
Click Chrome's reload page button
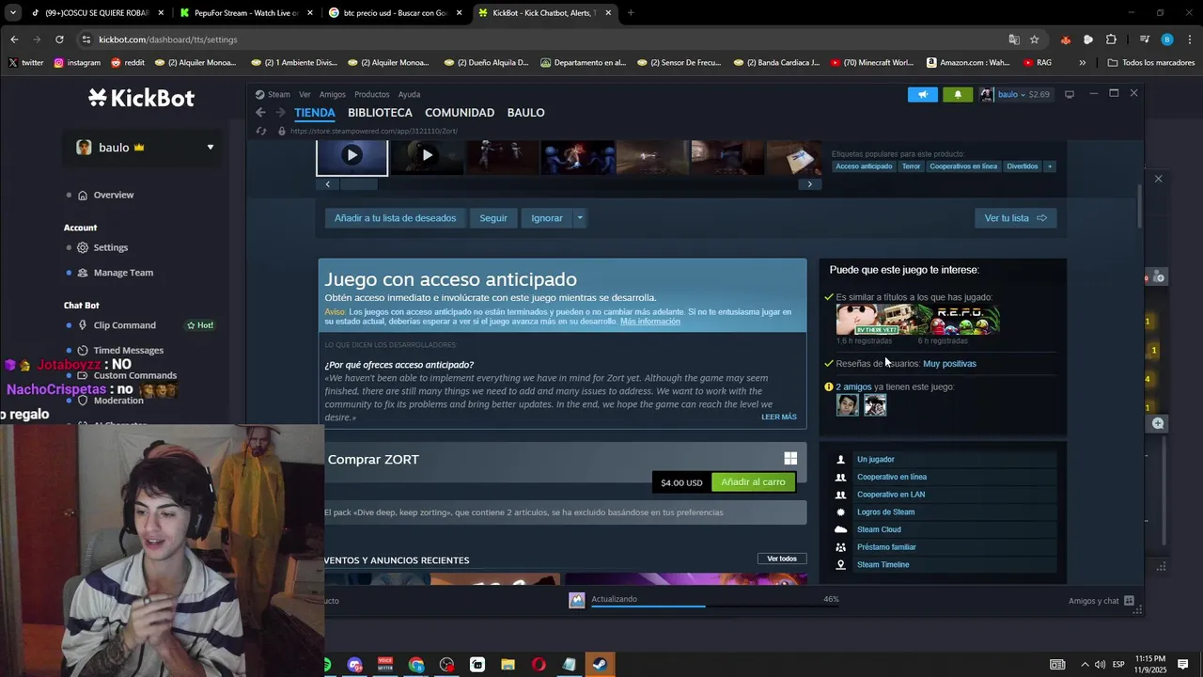59,39
